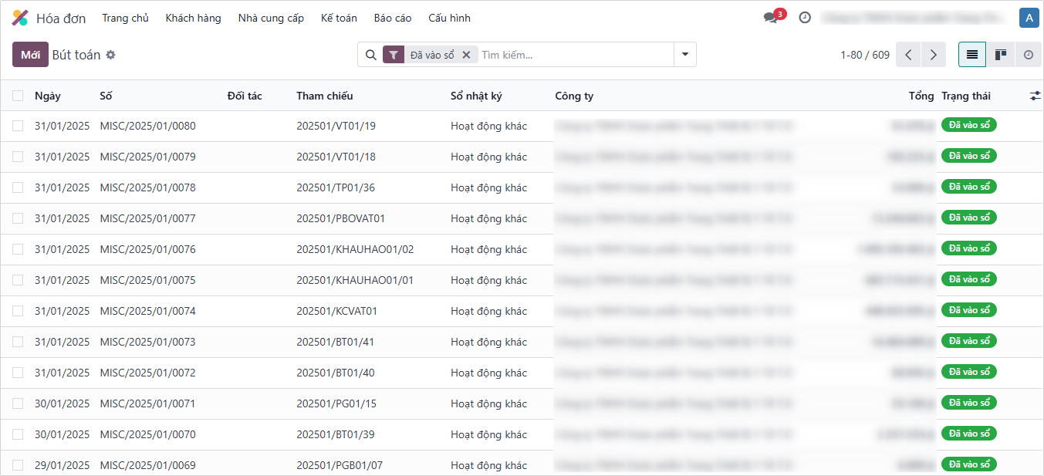Remove the Đã vào sổ filter

click(x=466, y=55)
